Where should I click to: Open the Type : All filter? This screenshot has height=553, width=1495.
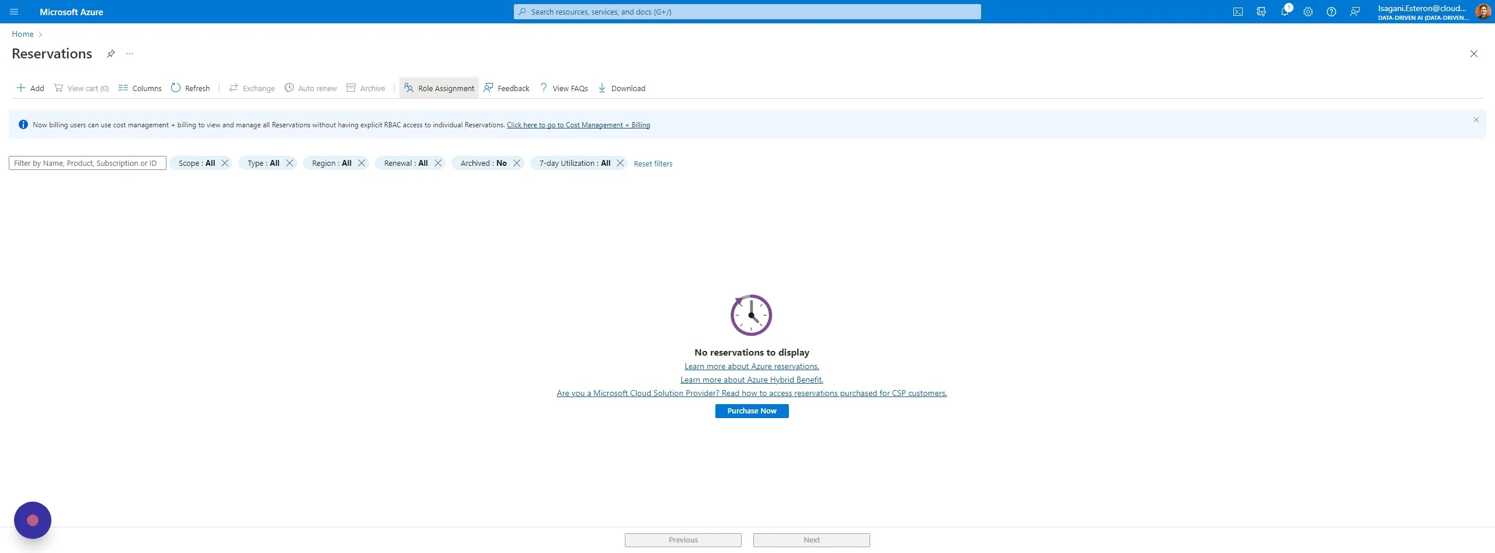(263, 163)
